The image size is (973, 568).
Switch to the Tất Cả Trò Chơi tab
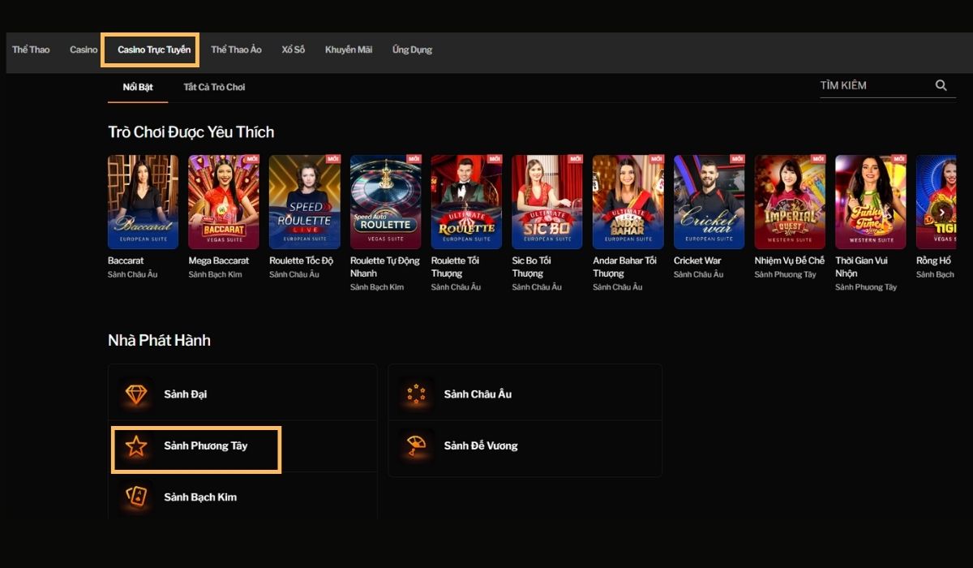click(x=214, y=87)
